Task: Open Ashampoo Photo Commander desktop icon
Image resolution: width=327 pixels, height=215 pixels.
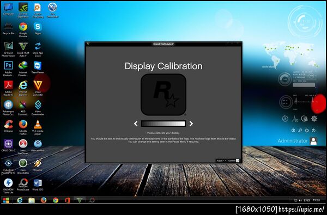Action: [8, 108]
